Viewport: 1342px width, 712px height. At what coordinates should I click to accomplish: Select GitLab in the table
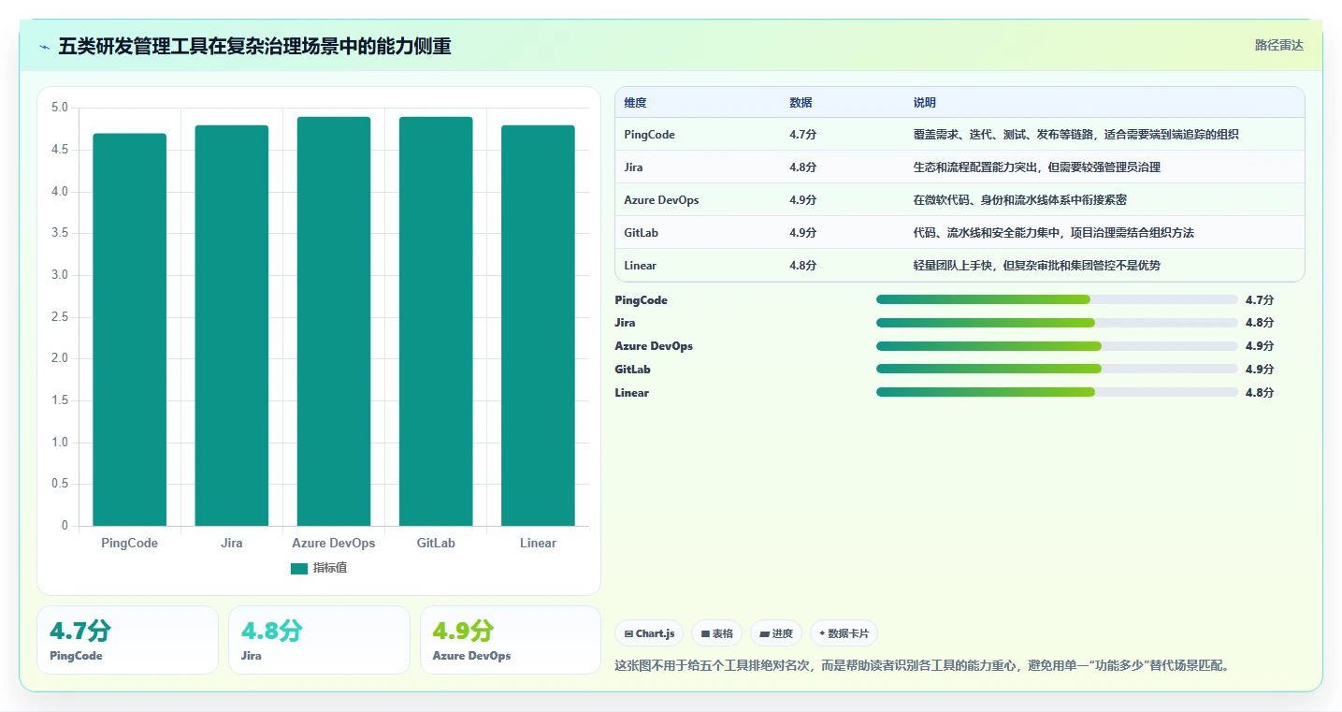[x=642, y=233]
